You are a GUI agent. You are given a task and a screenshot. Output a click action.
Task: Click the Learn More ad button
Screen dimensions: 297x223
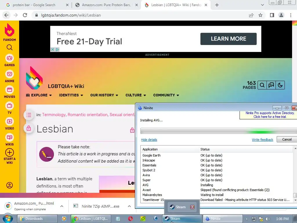pyautogui.click(x=229, y=39)
